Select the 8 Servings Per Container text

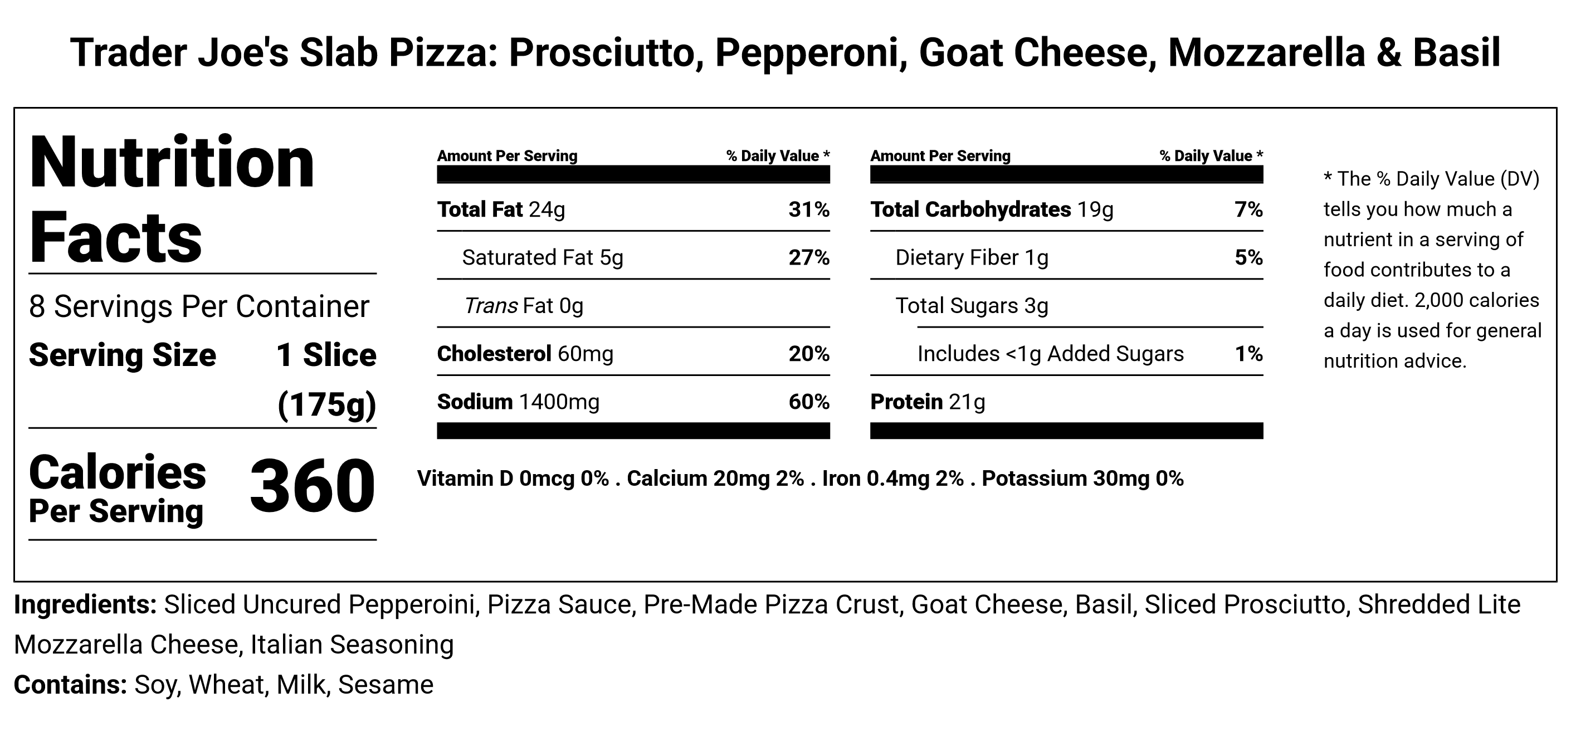coord(199,306)
